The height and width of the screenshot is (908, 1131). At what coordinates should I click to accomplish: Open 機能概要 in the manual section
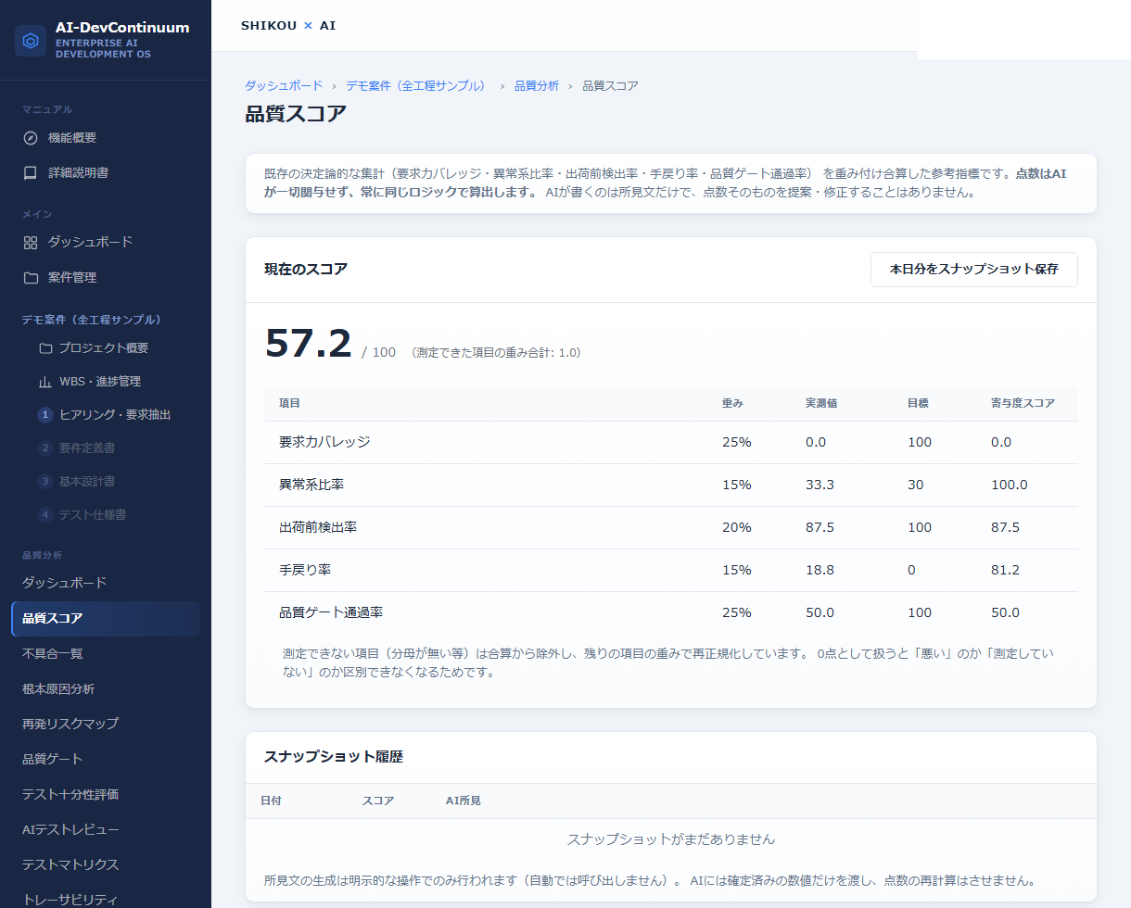tap(106, 138)
